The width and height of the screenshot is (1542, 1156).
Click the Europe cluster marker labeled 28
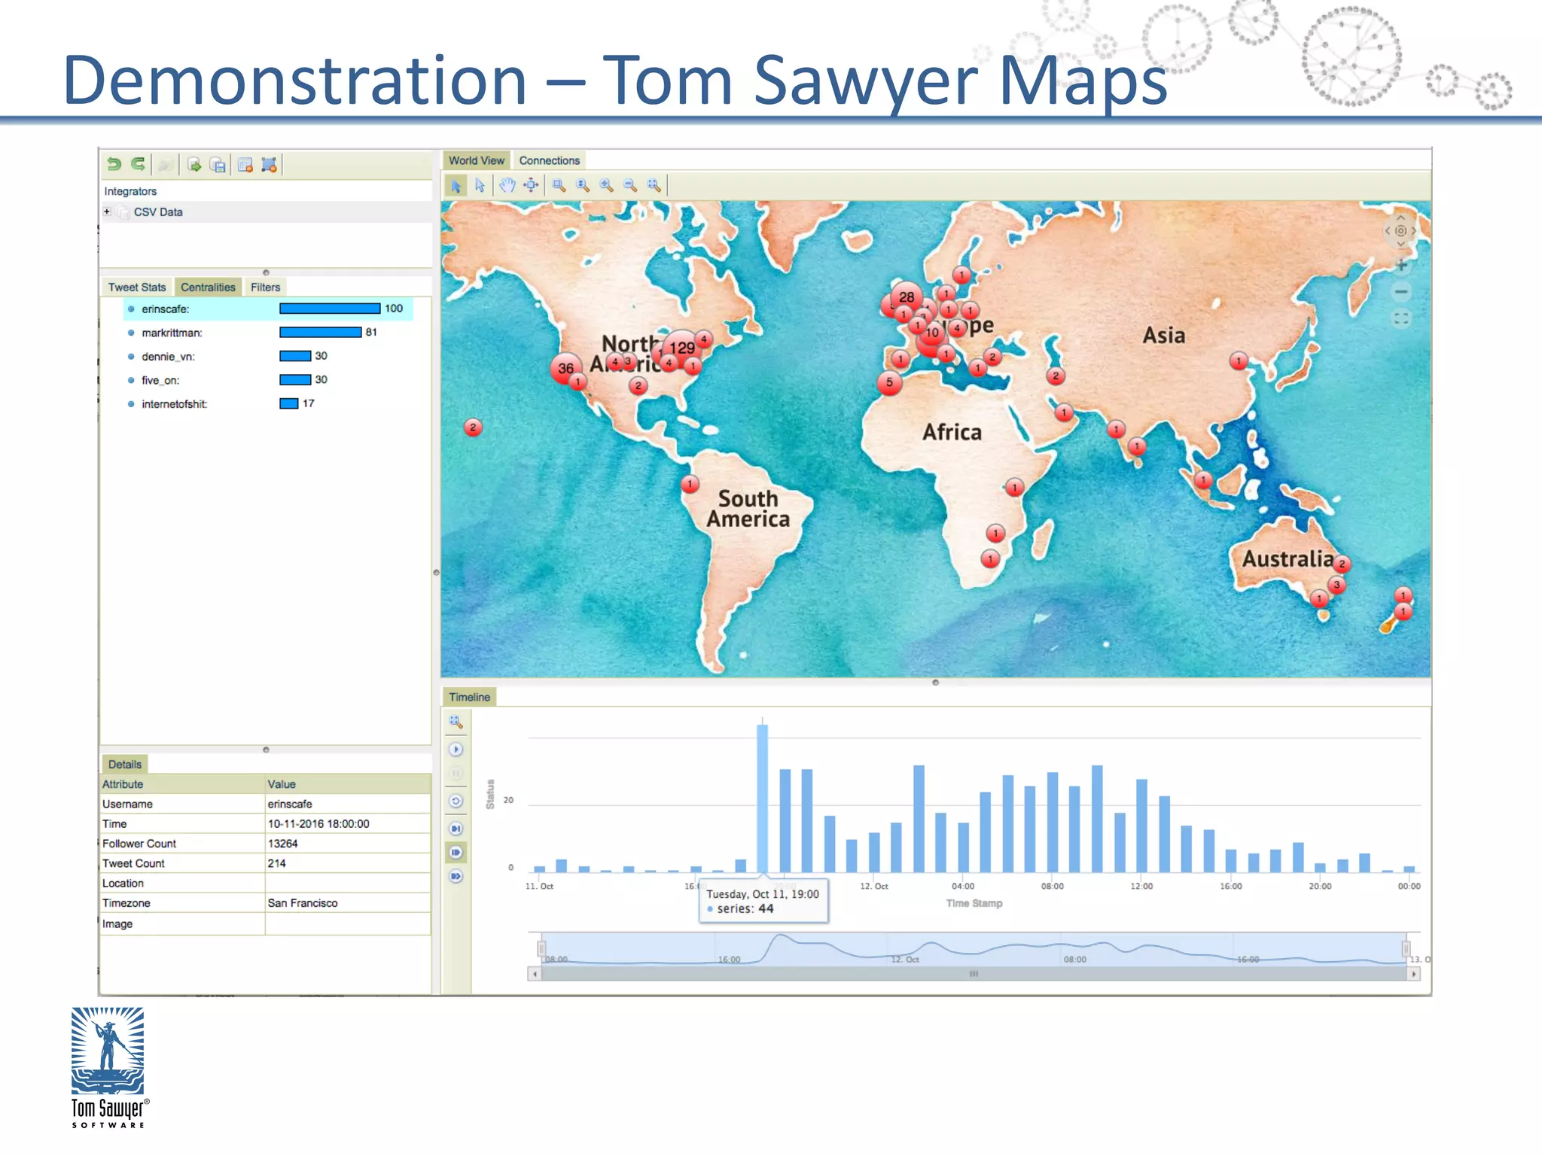pos(907,297)
